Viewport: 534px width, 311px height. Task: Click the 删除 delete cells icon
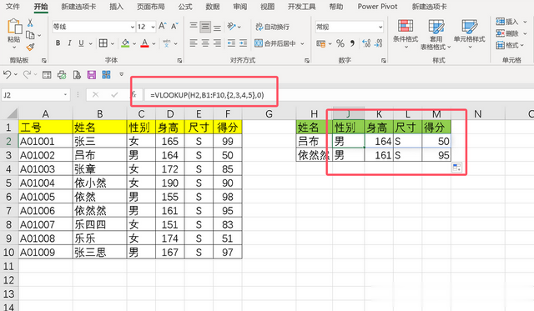pyautogui.click(x=501, y=33)
